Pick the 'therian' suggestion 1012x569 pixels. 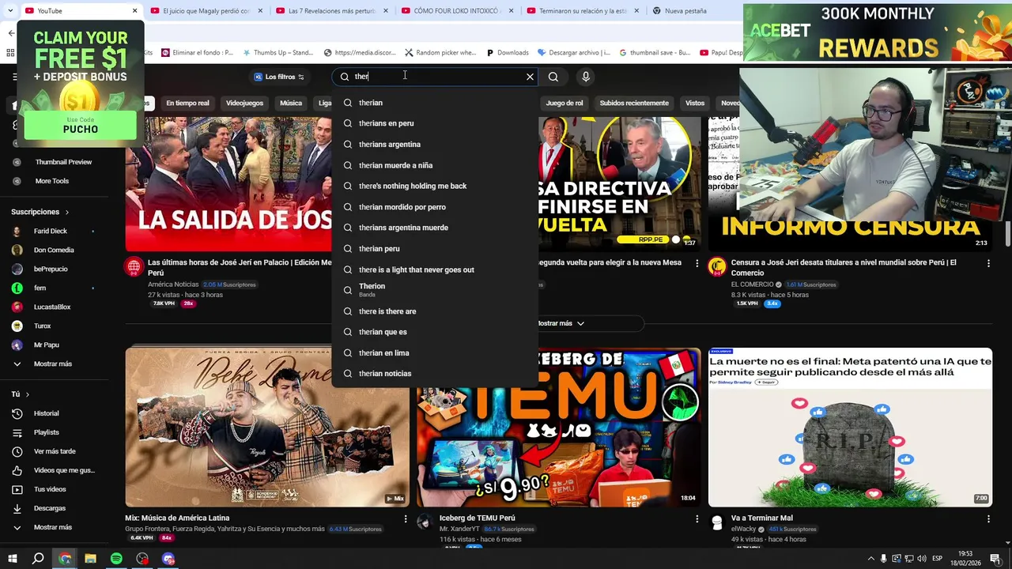pyautogui.click(x=435, y=103)
